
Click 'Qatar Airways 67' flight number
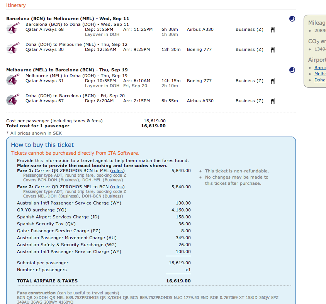coord(44,101)
